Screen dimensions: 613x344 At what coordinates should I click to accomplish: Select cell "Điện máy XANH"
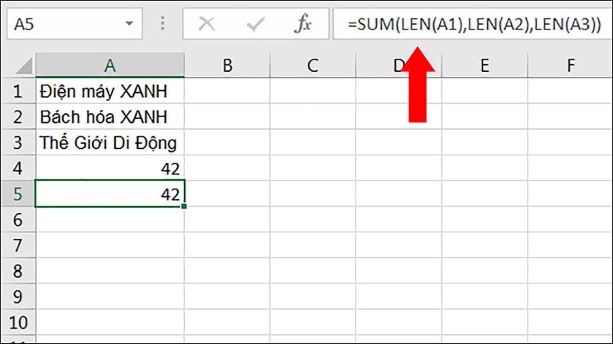[x=110, y=91]
